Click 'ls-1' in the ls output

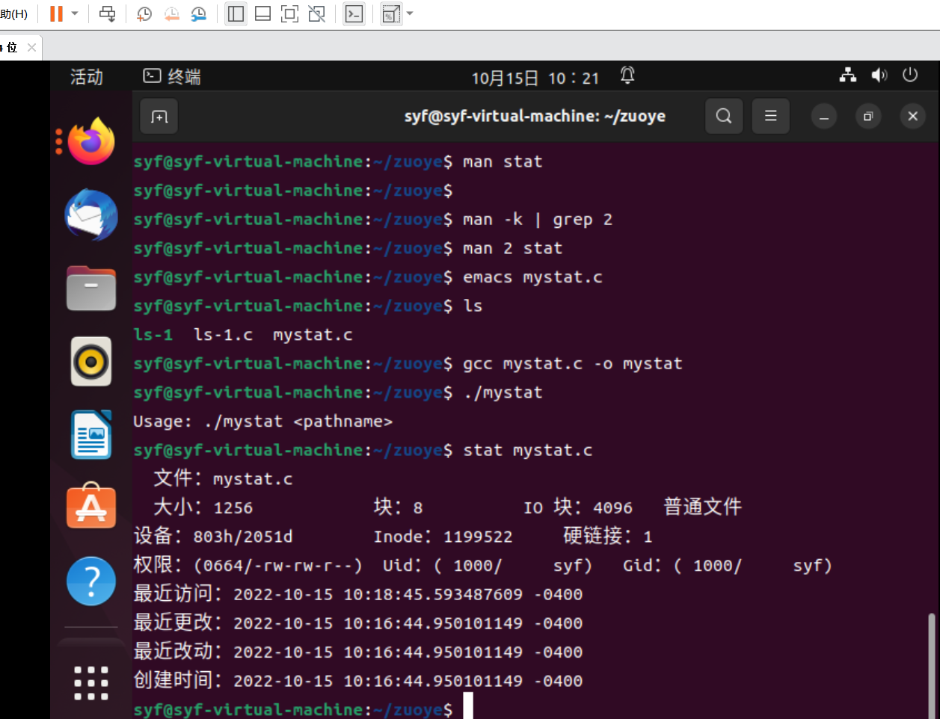(153, 335)
